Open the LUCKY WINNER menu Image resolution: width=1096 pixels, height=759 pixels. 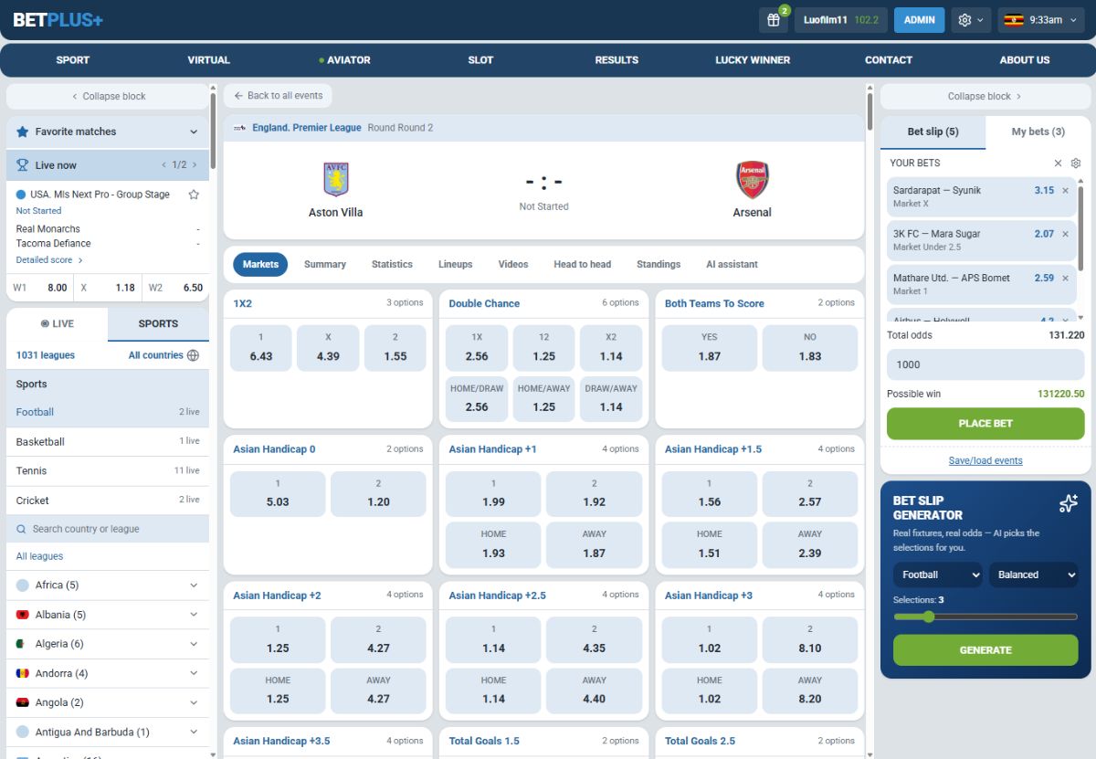pyautogui.click(x=753, y=60)
